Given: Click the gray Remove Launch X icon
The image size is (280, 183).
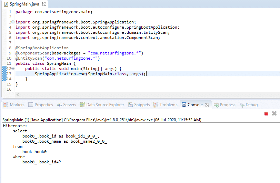Looking at the screenshot, I should pyautogui.click(x=274, y=113).
